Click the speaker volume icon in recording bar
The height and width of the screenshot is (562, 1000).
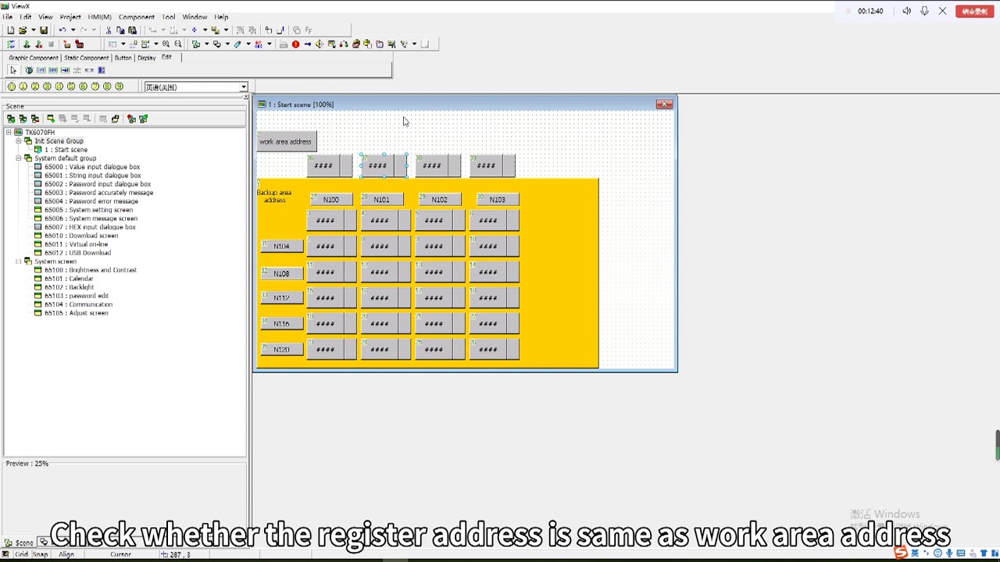tap(906, 11)
